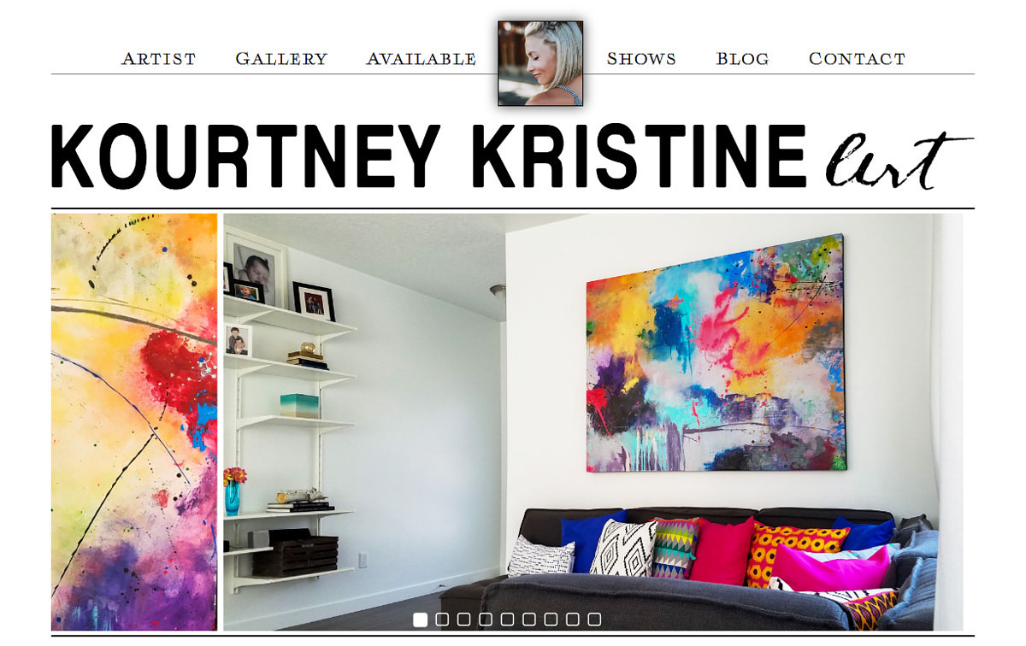Screen dimensions: 1026x646
Task: Go to the Contact page
Action: (x=857, y=59)
